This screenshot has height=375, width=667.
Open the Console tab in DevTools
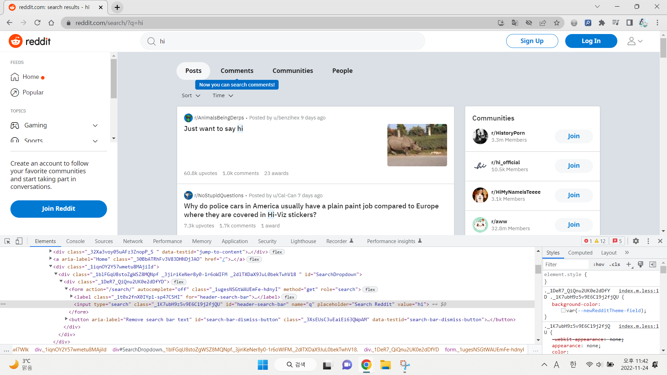(75, 241)
